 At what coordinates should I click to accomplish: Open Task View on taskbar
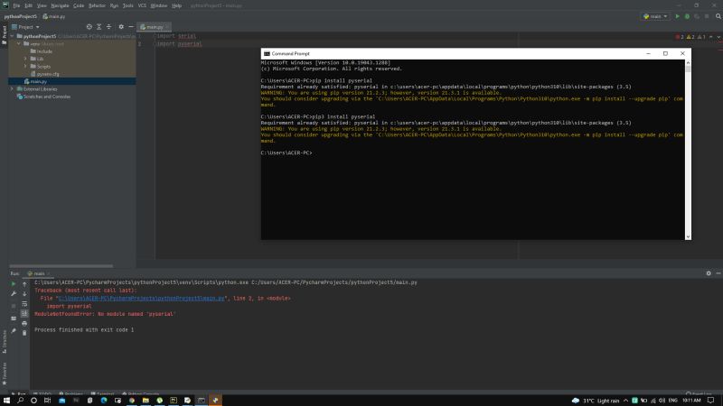[x=47, y=400]
